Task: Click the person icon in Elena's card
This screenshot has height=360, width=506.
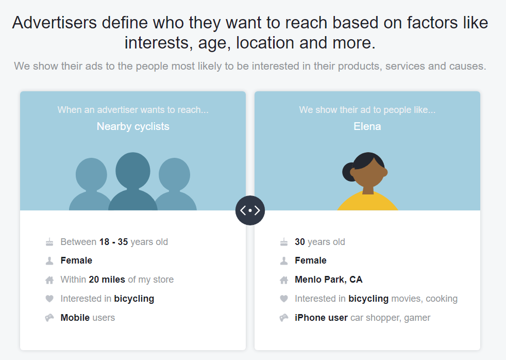Action: click(284, 261)
